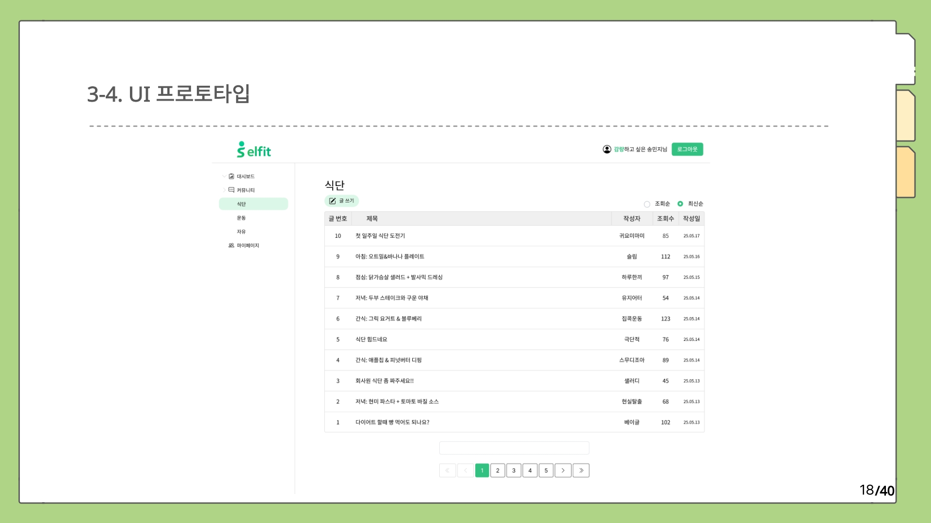
Task: Go to first page with double left arrow
Action: pos(447,471)
